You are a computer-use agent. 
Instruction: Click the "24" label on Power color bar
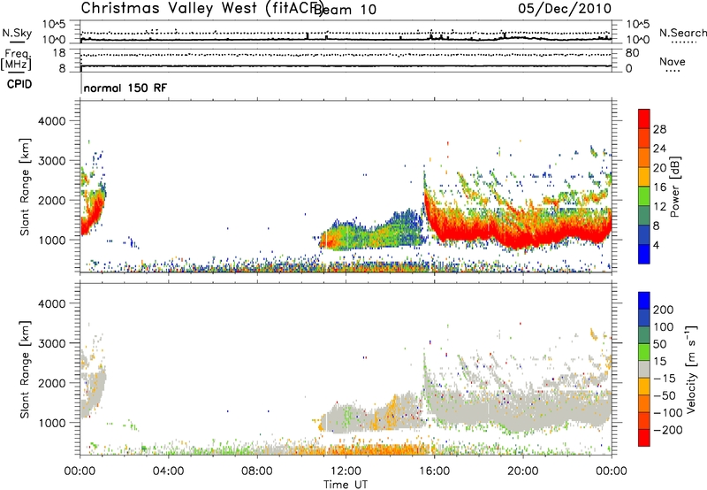(659, 149)
